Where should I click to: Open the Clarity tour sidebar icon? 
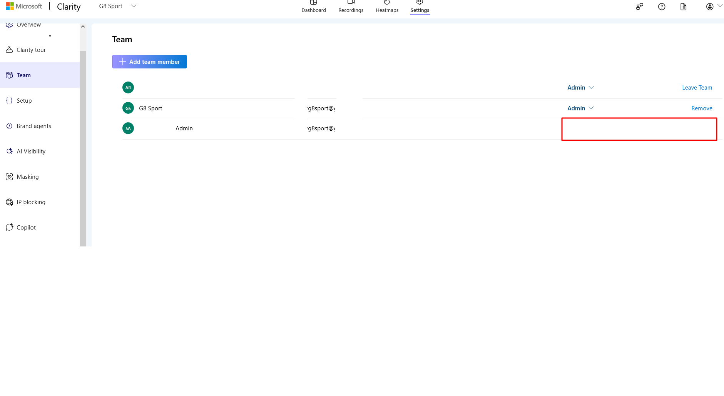10,50
